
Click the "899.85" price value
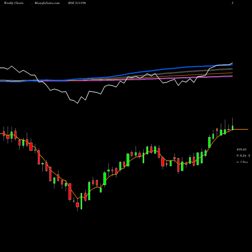point(241,150)
